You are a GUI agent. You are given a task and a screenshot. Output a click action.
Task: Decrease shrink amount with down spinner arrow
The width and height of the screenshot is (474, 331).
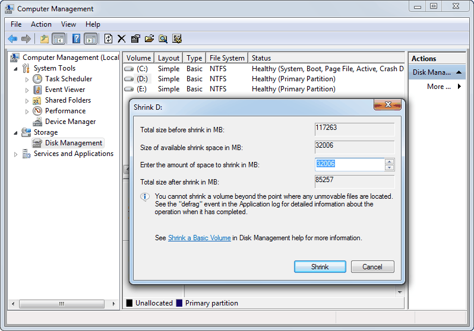click(390, 168)
